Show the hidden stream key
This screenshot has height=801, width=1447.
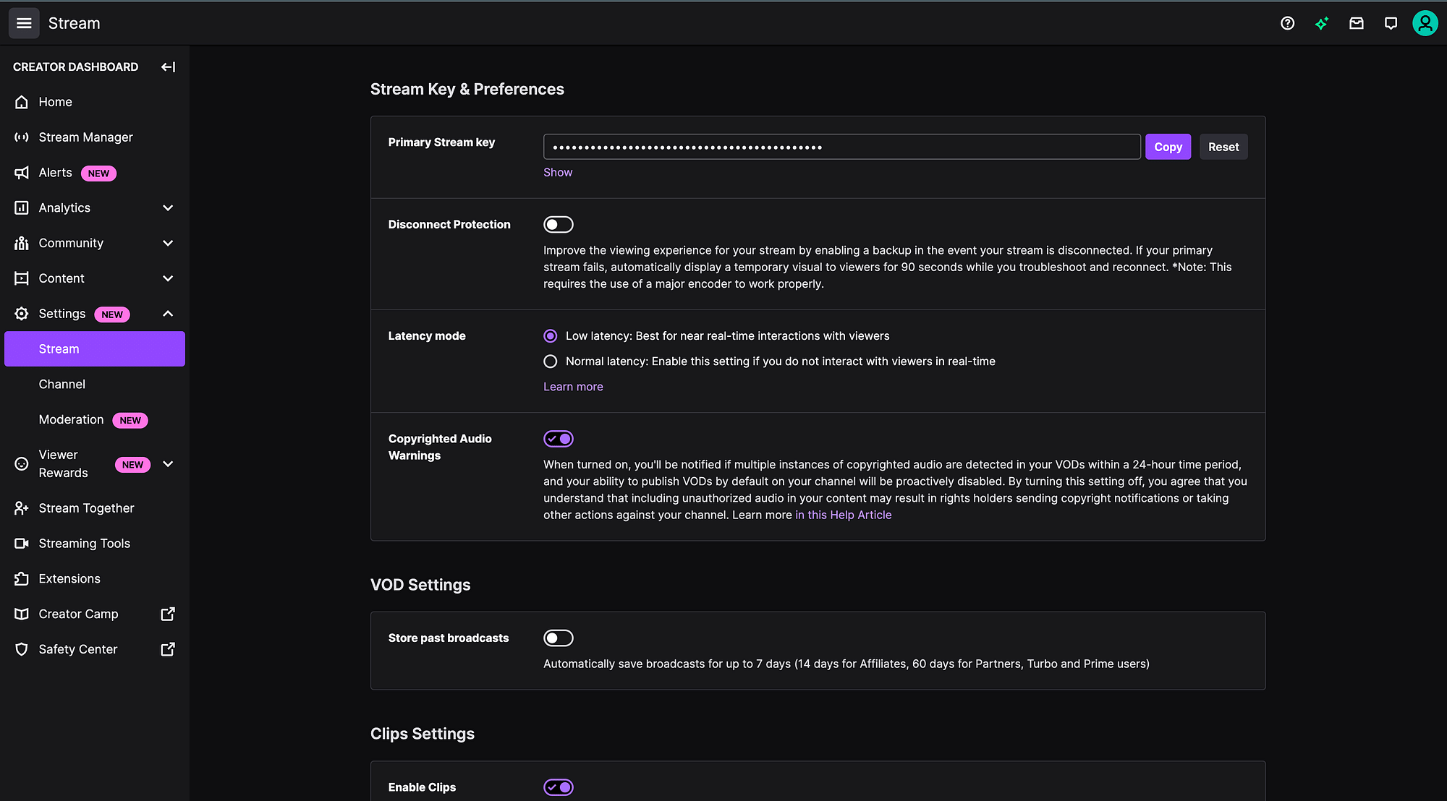pyautogui.click(x=558, y=172)
